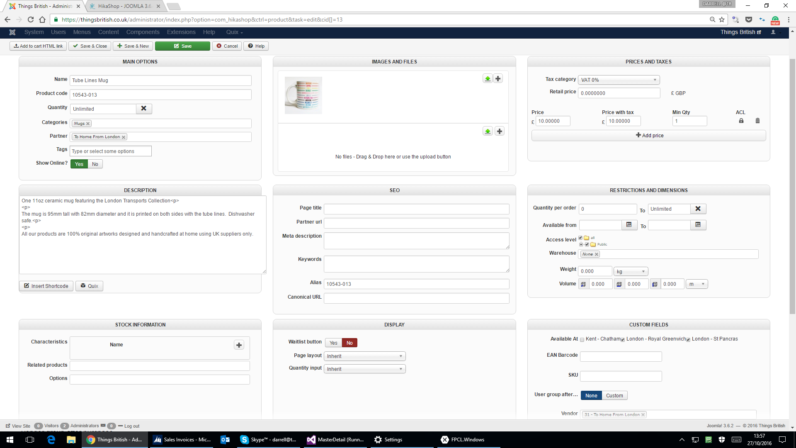Click the image upload green arrow icon
The height and width of the screenshot is (448, 796).
pyautogui.click(x=488, y=78)
